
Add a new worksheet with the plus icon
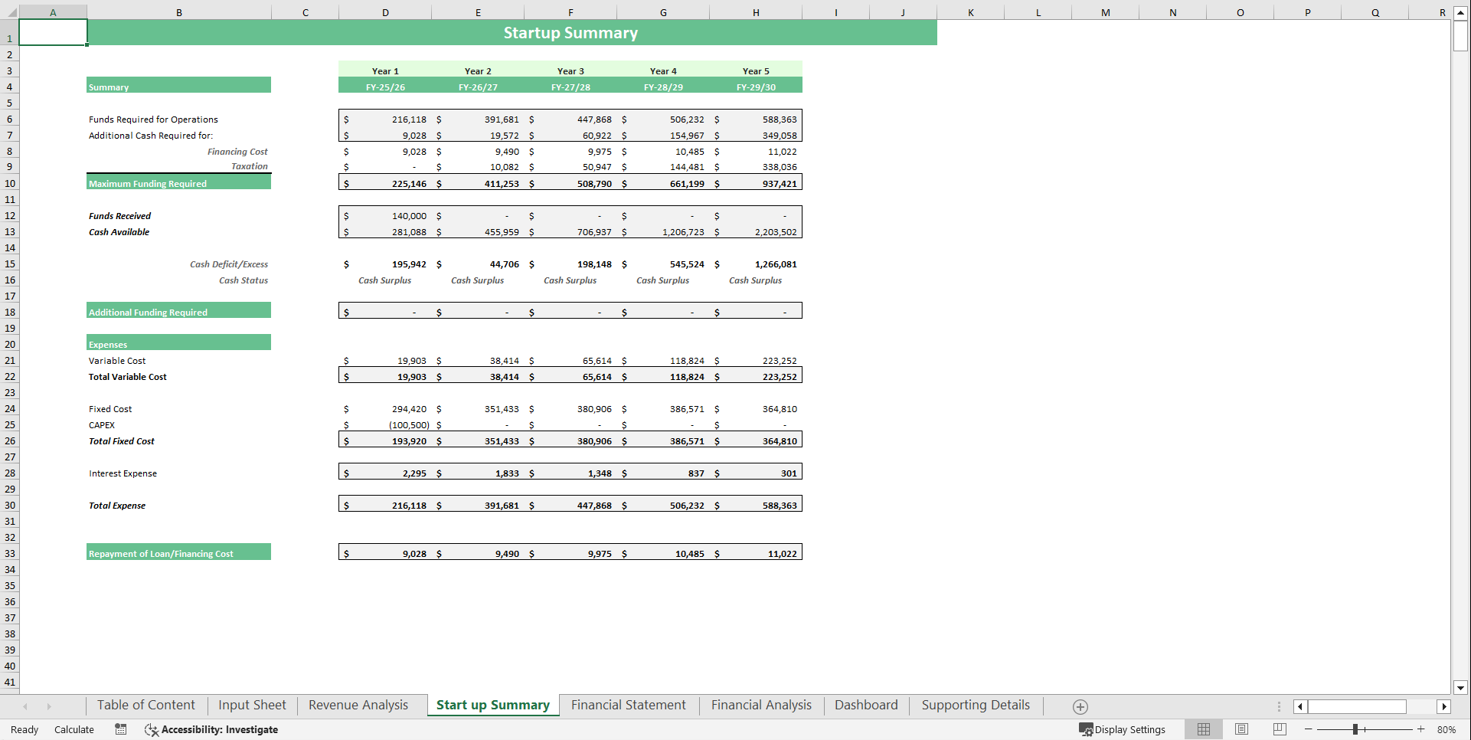point(1081,706)
